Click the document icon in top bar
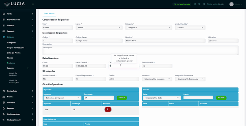Image resolution: width=246 pixels, height=126 pixels. pyautogui.click(x=195, y=4)
